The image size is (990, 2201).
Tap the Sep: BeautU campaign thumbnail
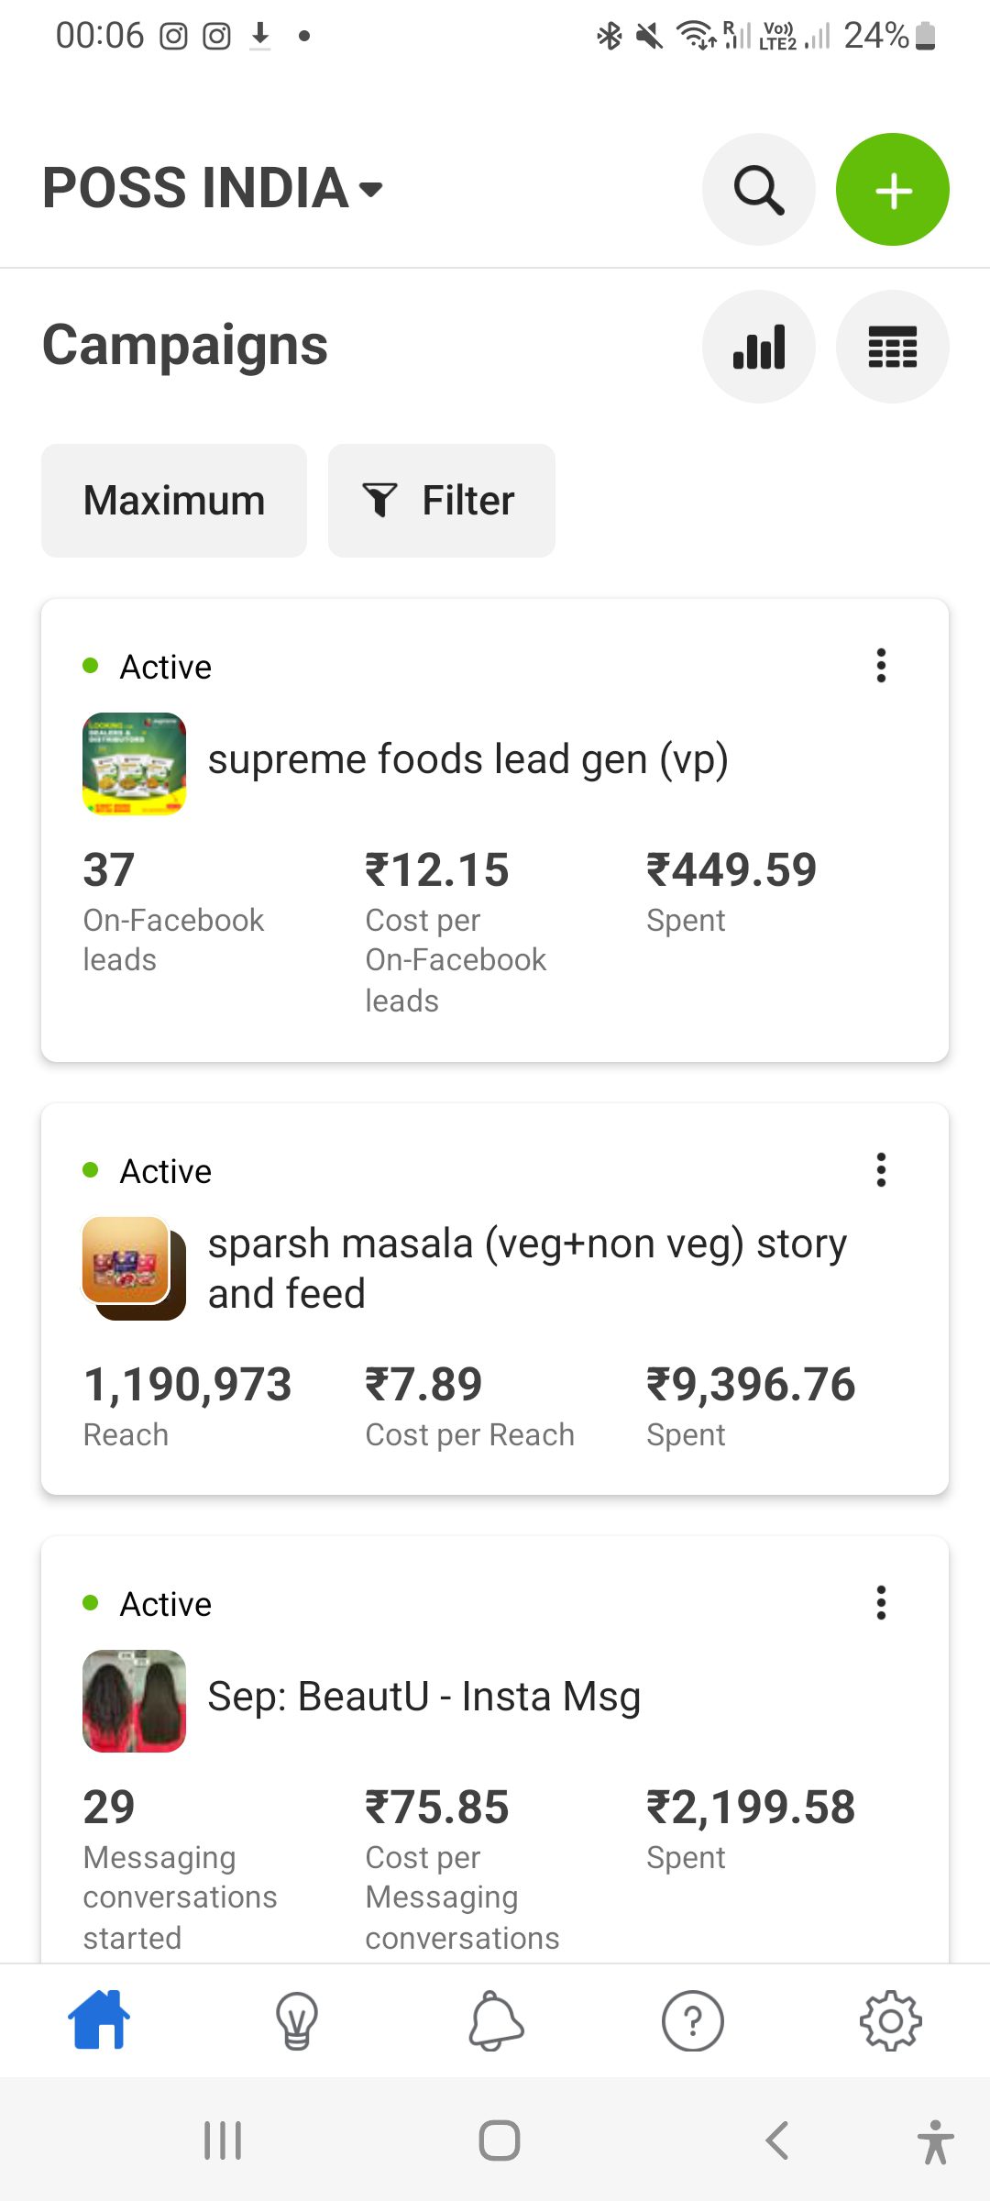pos(134,1701)
